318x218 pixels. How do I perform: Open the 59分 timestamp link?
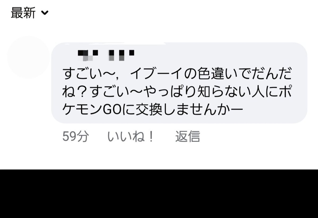point(76,136)
